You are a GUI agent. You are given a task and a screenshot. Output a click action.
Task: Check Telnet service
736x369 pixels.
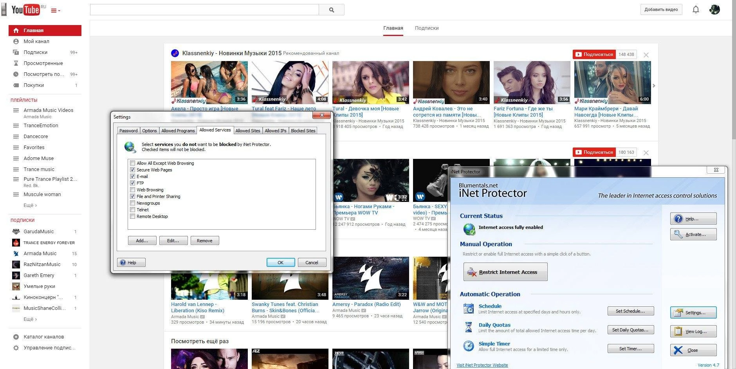click(x=133, y=210)
